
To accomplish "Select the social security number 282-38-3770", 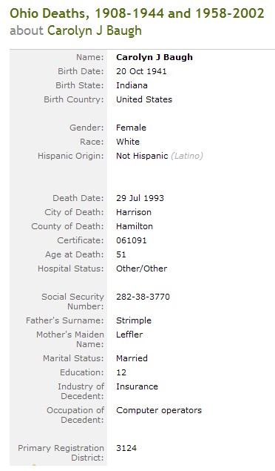I will tap(143, 297).
